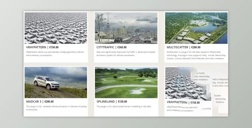Open the MultiScatter aerial lake thumbnail

(x=196, y=28)
